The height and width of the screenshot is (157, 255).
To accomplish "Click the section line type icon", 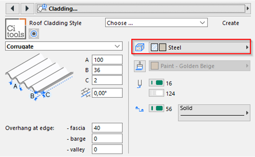I will [139, 109].
